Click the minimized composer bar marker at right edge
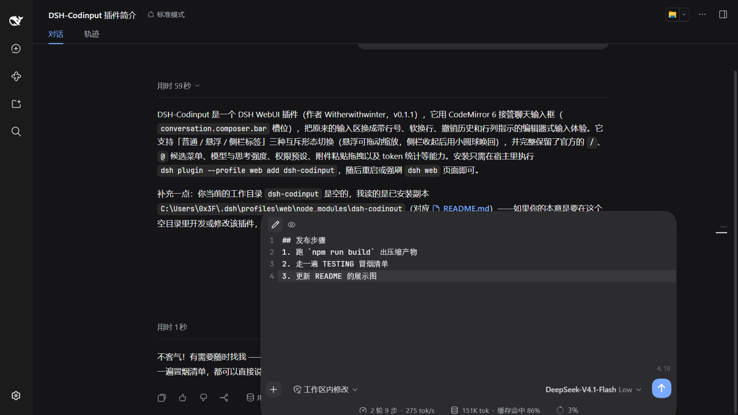 (721, 232)
